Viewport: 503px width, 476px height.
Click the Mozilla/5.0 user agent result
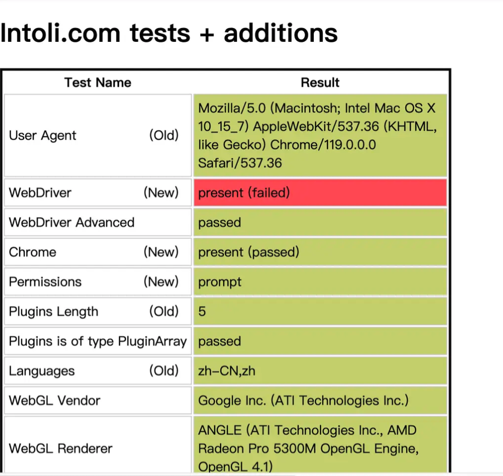(x=320, y=135)
